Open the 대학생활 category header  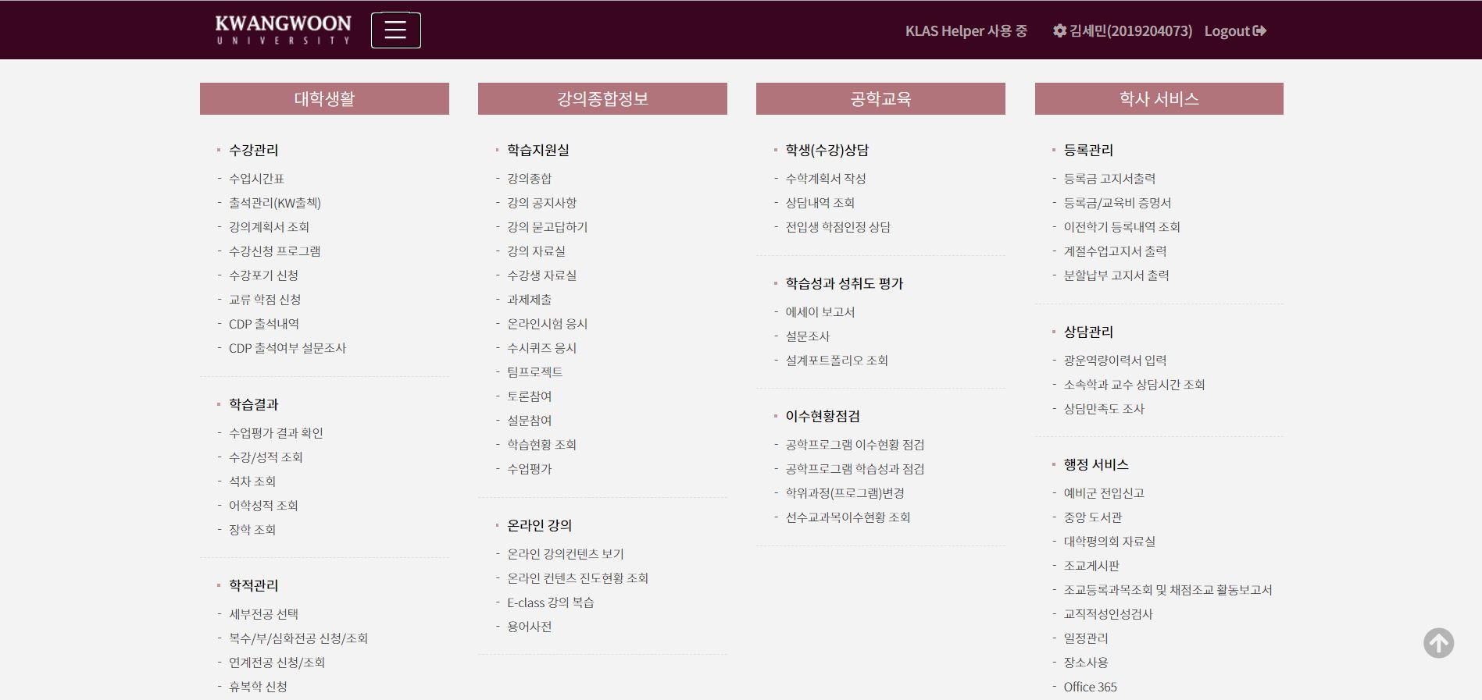point(324,99)
